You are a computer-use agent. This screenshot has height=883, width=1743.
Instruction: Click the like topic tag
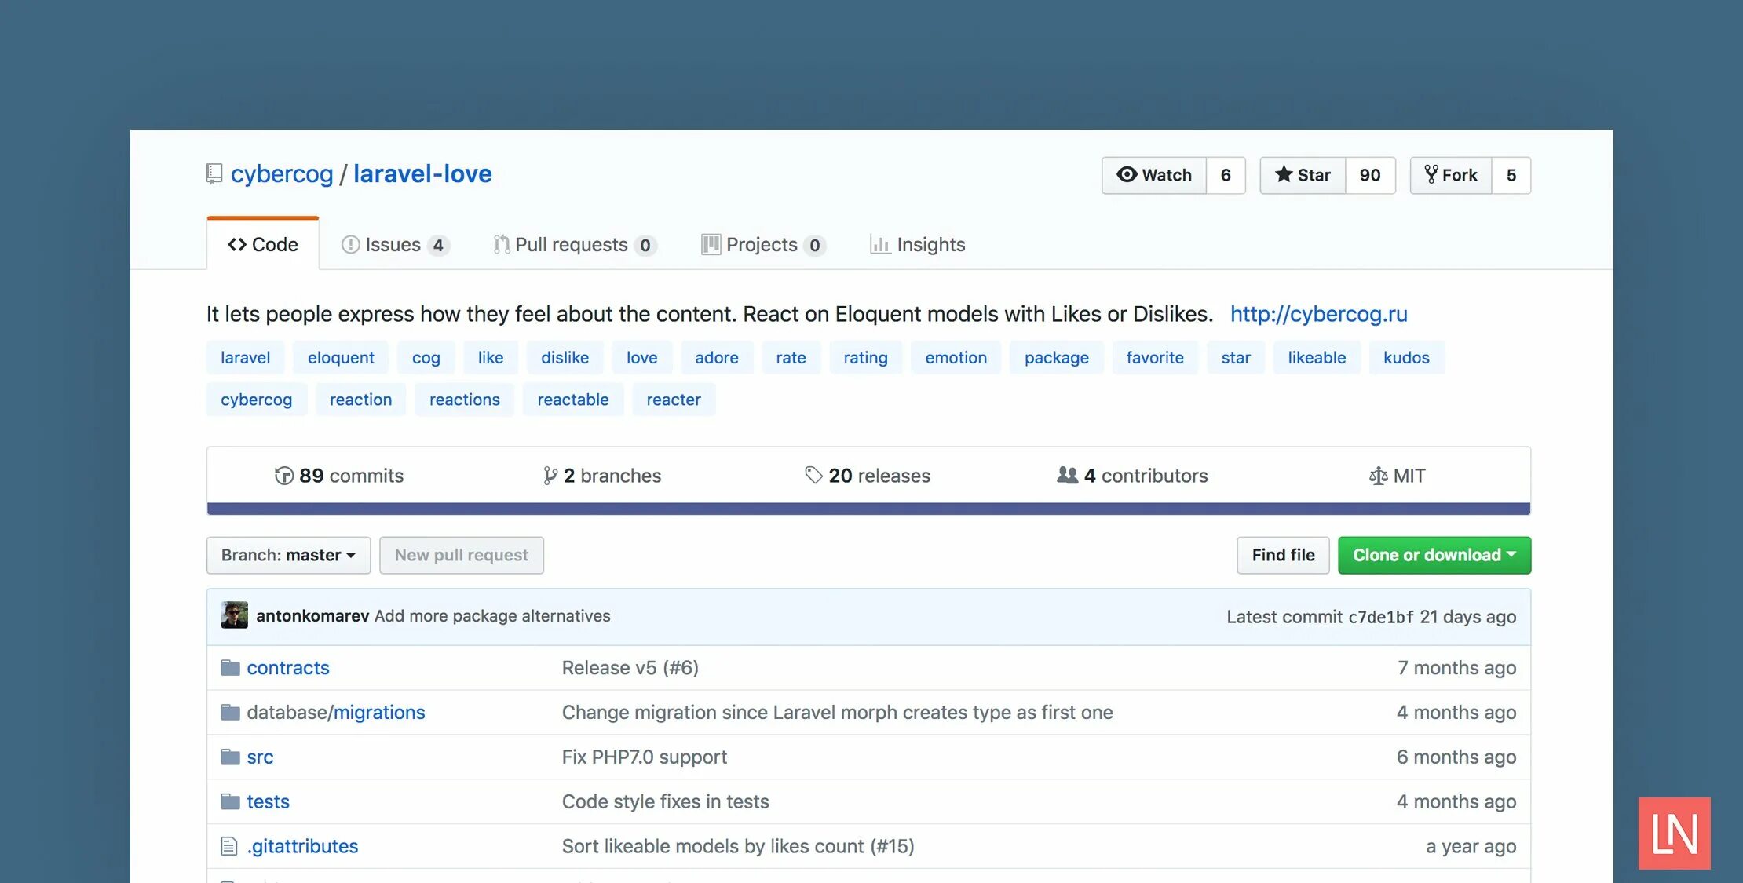(491, 358)
